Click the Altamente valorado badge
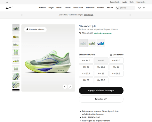The image size is (152, 122). [x=36, y=29]
